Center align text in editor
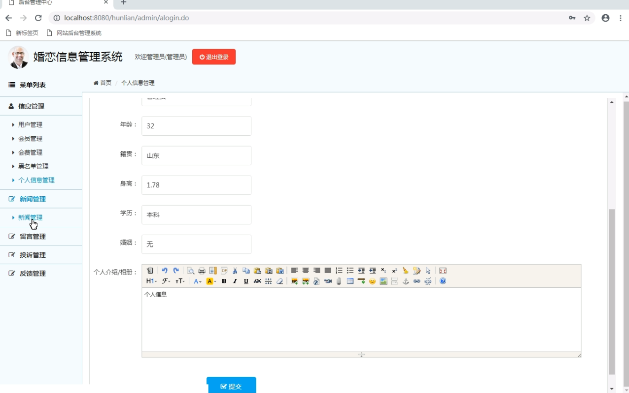 click(x=306, y=271)
